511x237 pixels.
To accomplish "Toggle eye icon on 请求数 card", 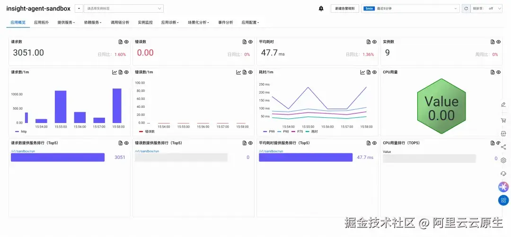I will (x=126, y=42).
